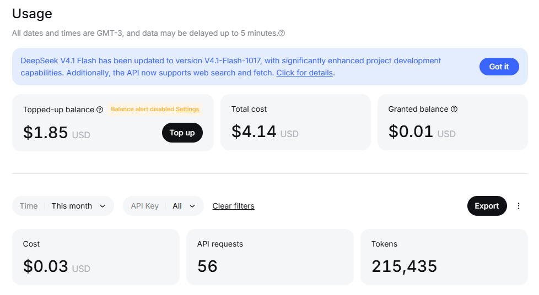This screenshot has width=539, height=295.
Task: Open the Granted balance help icon
Action: point(454,109)
